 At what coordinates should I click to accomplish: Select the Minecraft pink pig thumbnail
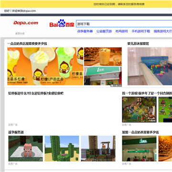(26, 149)
